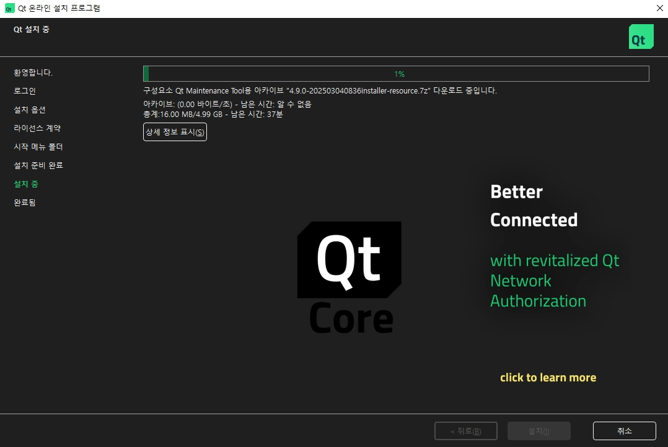Select the 설치 준비 완료 step
Screen dimensions: 668x447
38,165
